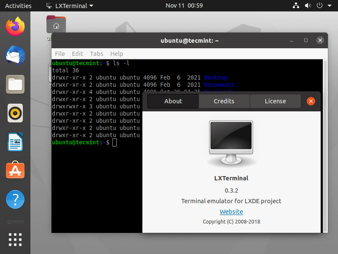Launch Thunderbird mail from the dock

pyautogui.click(x=15, y=55)
